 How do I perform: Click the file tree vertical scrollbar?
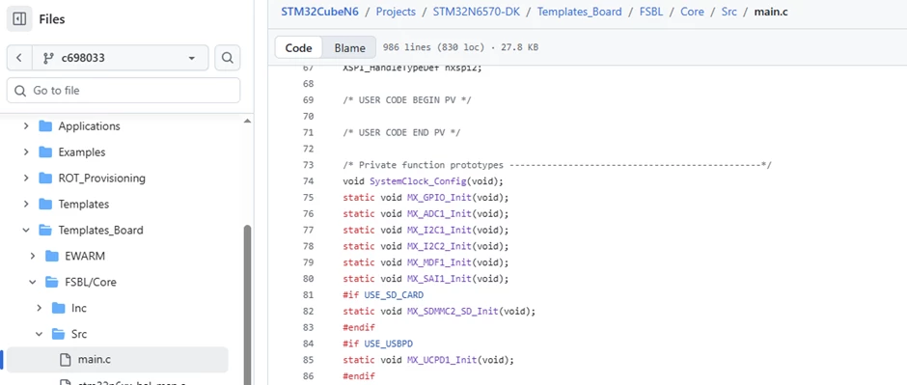(x=248, y=304)
